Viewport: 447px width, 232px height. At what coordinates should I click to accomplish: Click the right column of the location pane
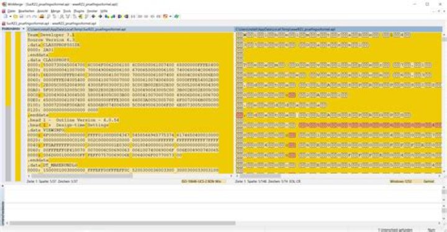18,106
